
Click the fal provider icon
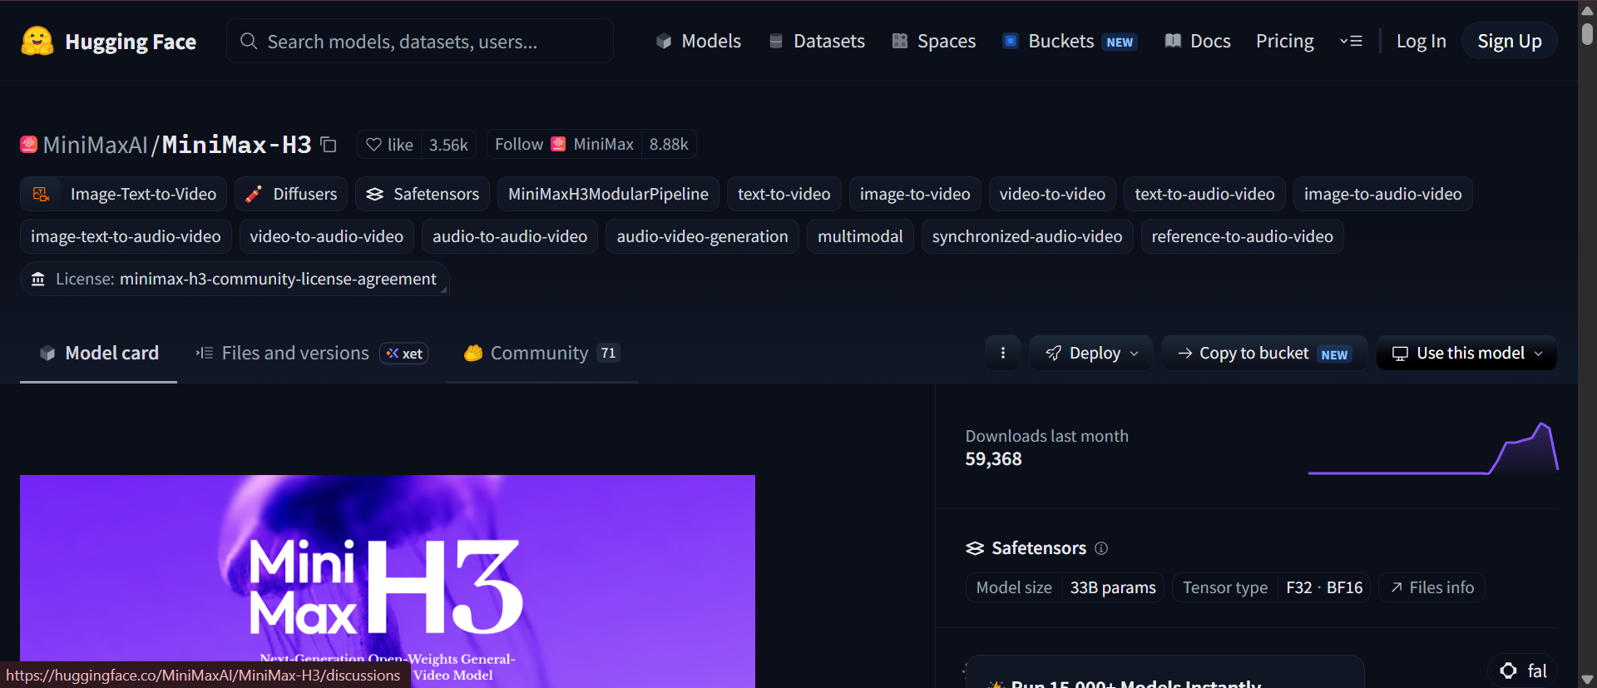(x=1508, y=671)
